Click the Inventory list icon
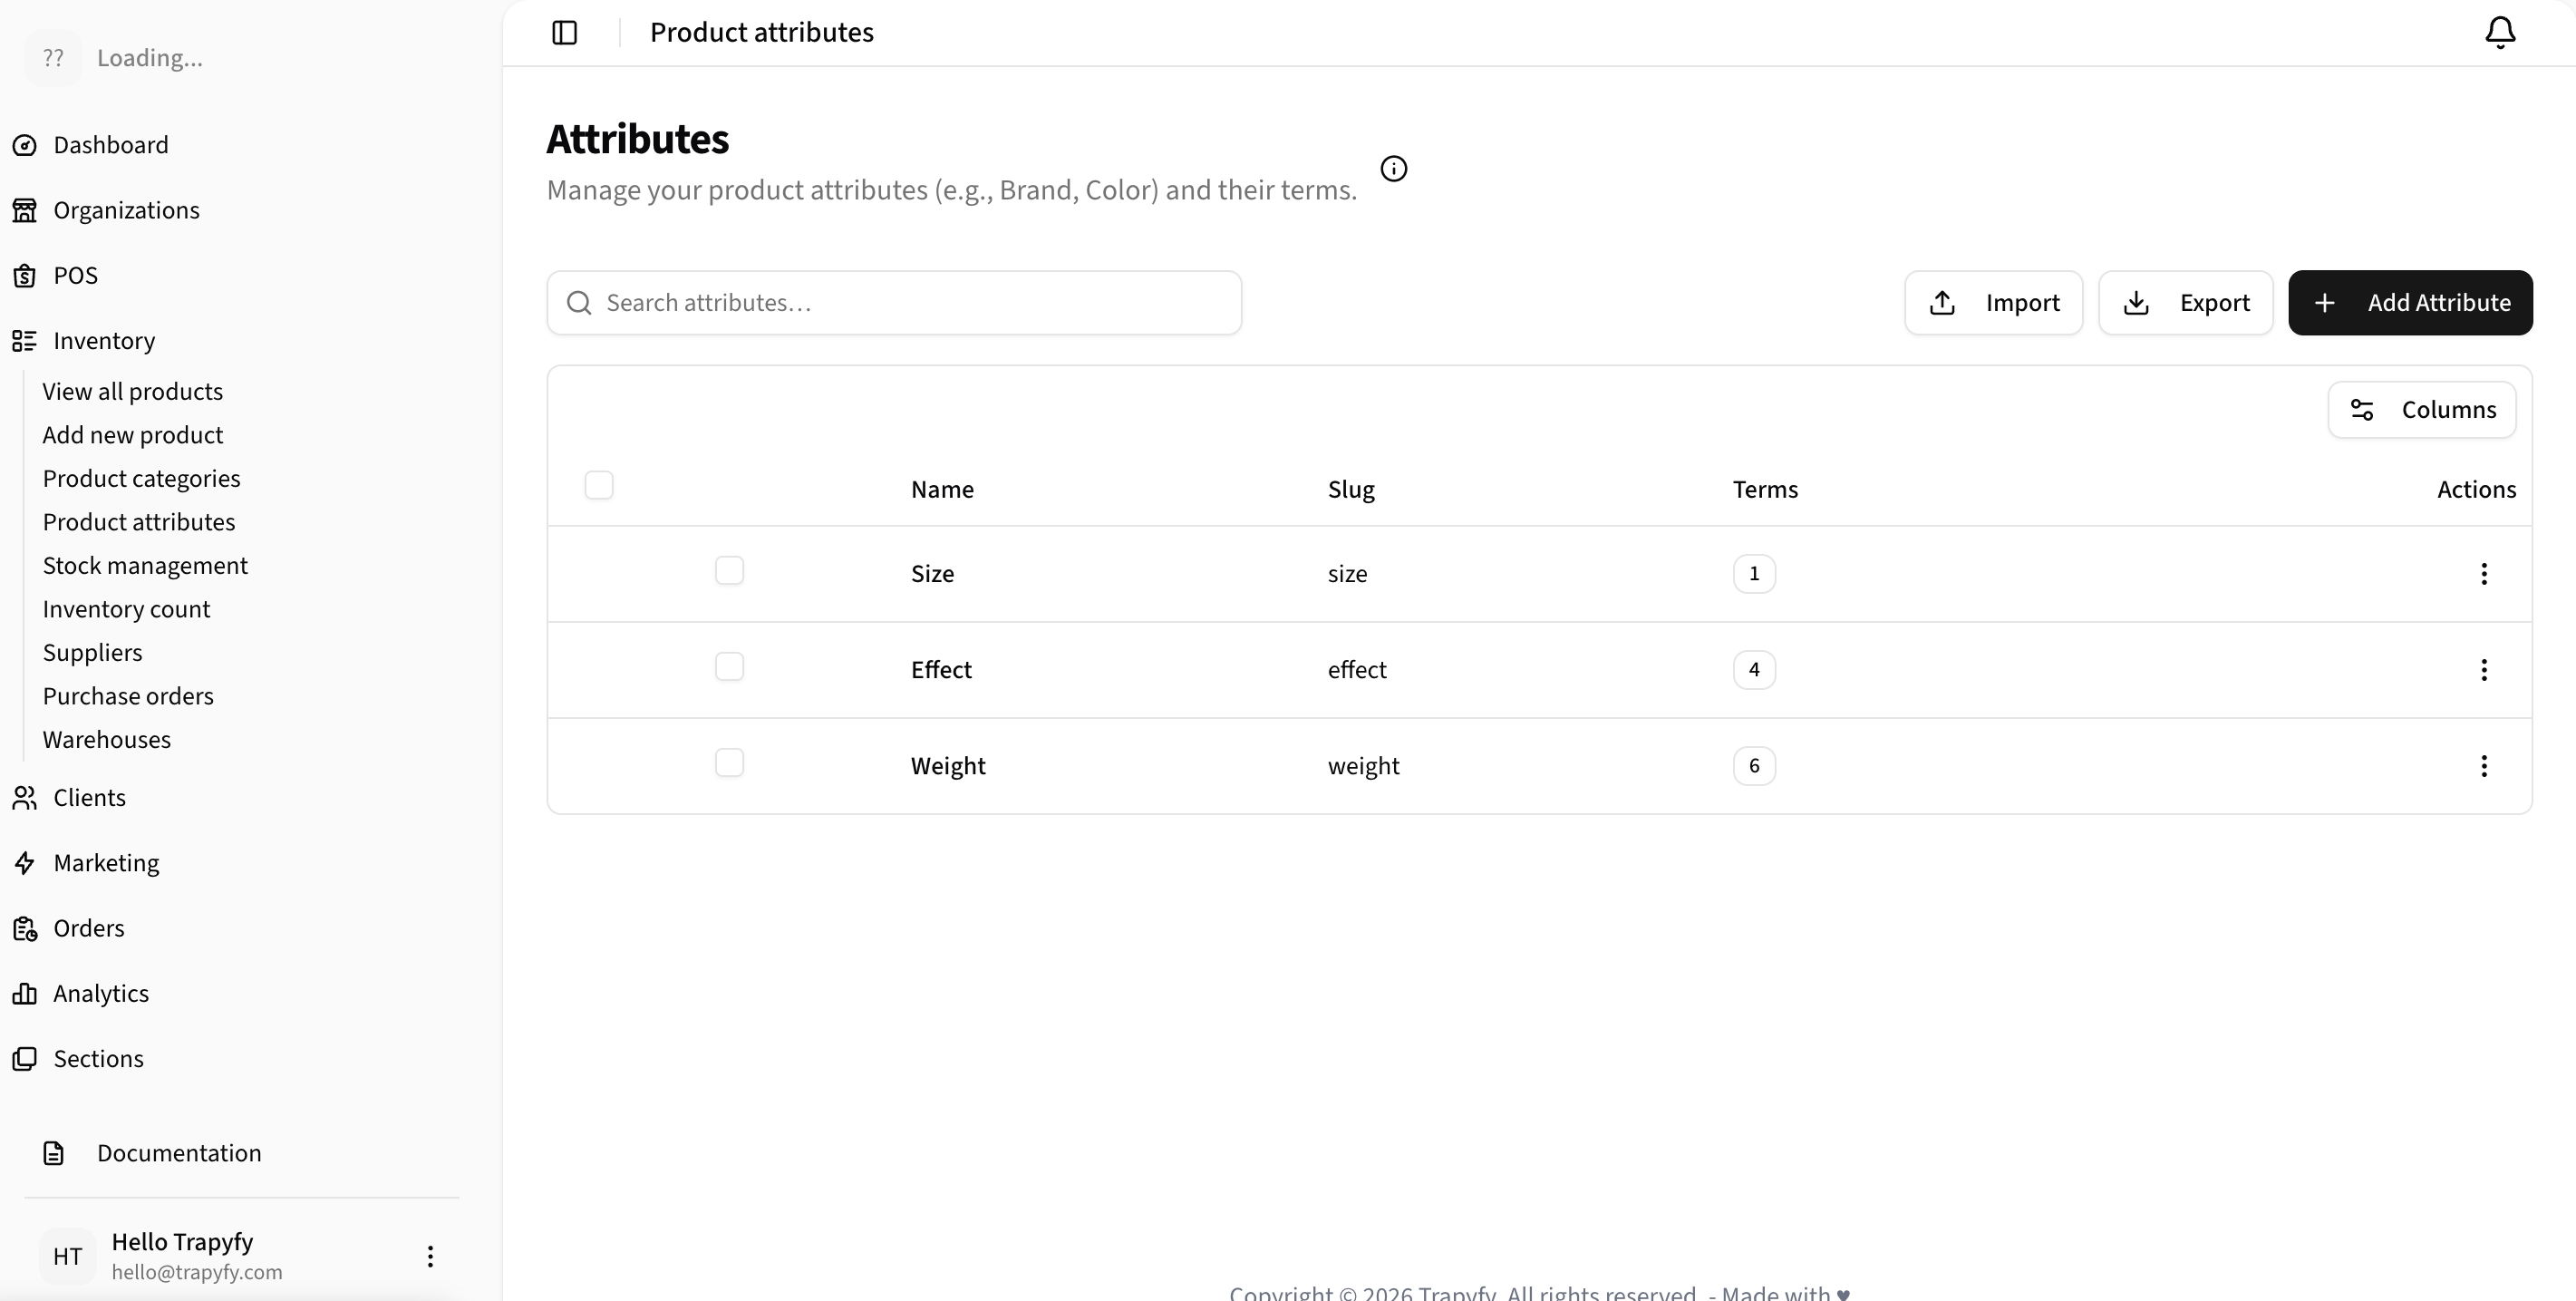Screen dimensions: 2576x1301 tap(25, 341)
